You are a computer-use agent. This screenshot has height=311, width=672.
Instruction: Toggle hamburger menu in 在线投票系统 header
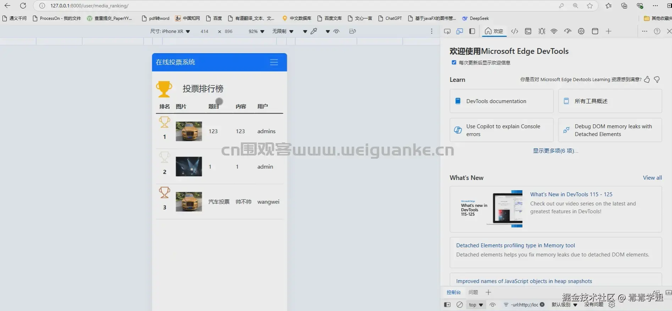[274, 62]
